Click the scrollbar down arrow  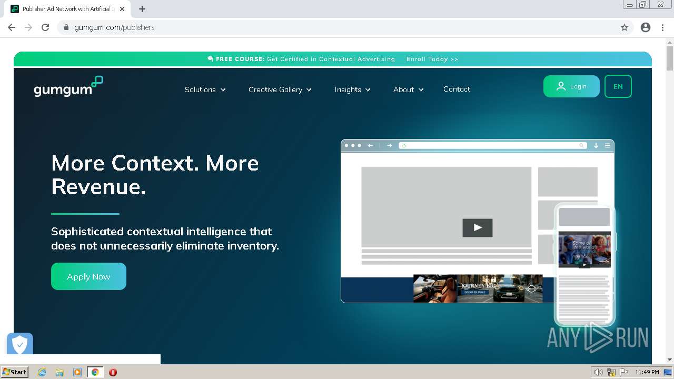pyautogui.click(x=670, y=360)
